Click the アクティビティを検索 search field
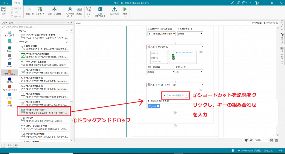The image size is (285, 154). coord(36,27)
